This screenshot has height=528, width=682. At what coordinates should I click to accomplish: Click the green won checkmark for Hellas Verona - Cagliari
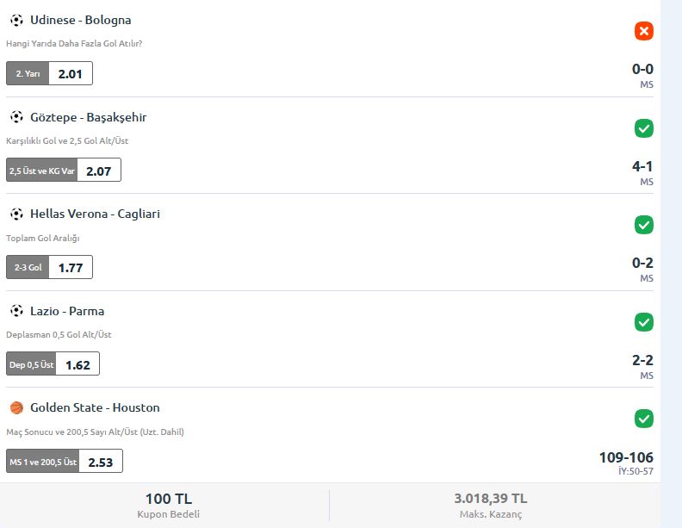coord(644,225)
